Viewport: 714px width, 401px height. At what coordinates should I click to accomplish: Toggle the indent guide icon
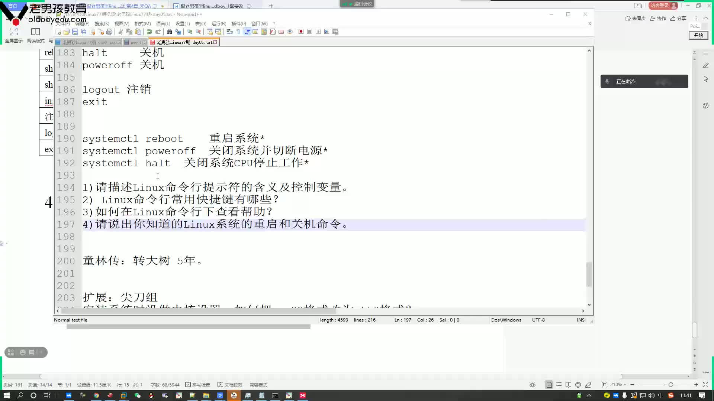tap(247, 32)
